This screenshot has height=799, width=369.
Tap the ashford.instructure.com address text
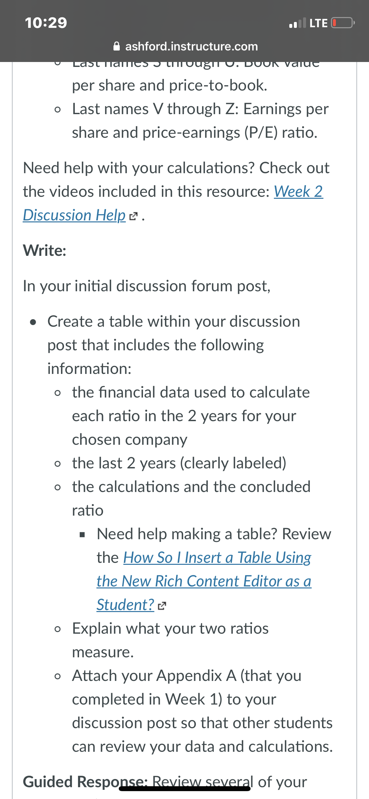(x=192, y=46)
